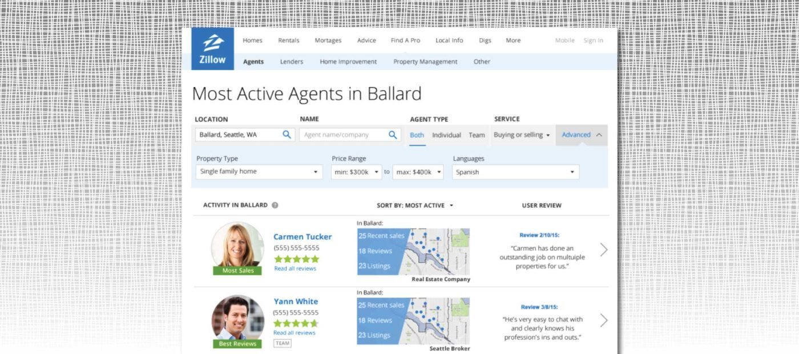Screen dimensions: 799x354
Task: Click the Sign In link
Action: [594, 40]
